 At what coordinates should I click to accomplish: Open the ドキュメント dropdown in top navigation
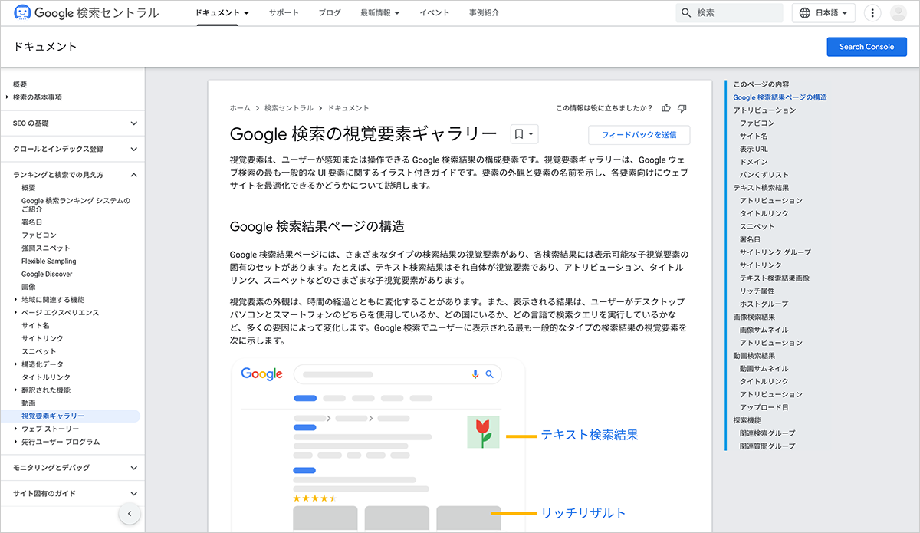[222, 13]
